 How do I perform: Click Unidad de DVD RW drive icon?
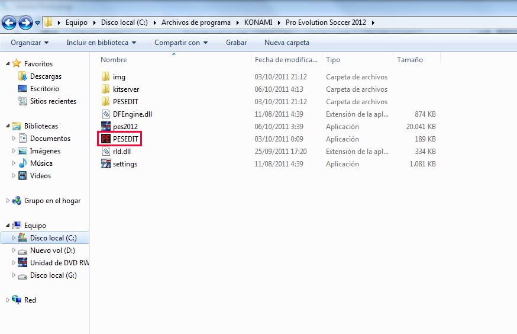click(22, 263)
